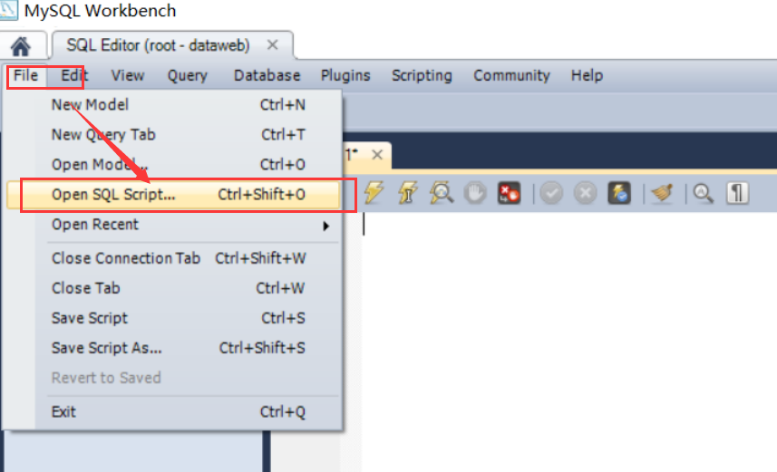
Task: Open the Plugins menu
Action: (345, 75)
